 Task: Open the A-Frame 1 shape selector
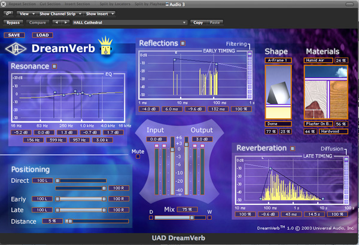(278, 60)
